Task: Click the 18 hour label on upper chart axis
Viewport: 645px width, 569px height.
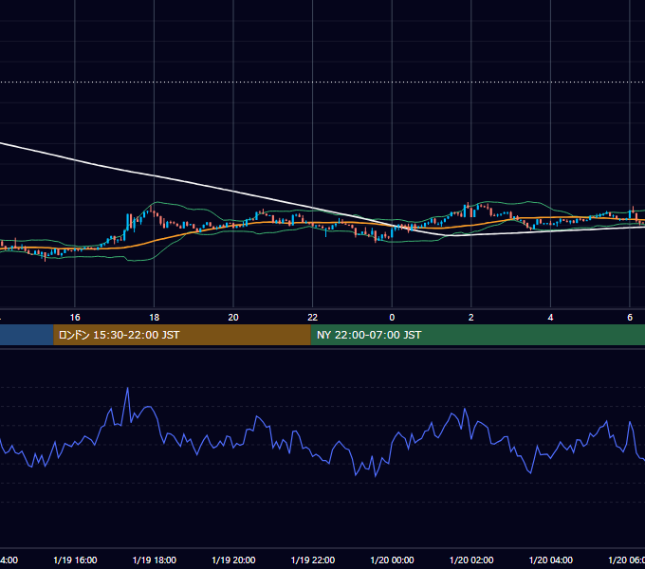Action: [155, 318]
